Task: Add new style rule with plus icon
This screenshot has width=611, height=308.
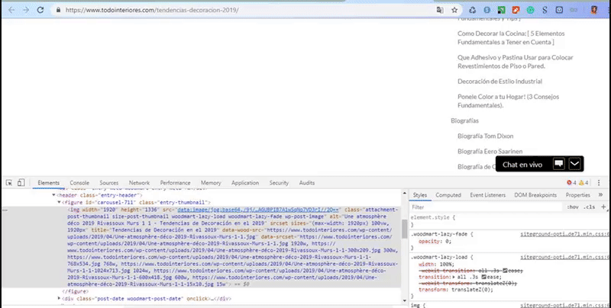Action: click(603, 207)
